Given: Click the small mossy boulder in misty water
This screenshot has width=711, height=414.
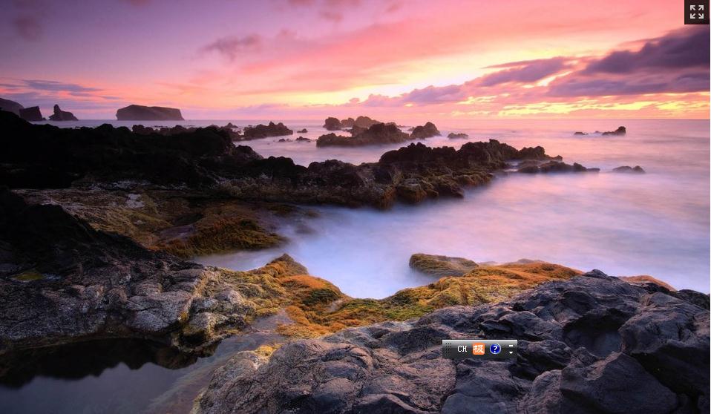Looking at the screenshot, I should [x=442, y=263].
